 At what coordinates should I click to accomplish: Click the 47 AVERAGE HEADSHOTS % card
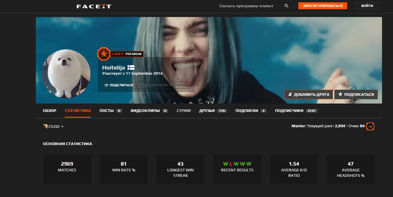[351, 169]
